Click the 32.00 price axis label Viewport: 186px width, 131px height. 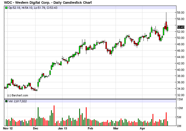pyautogui.click(x=180, y=95)
